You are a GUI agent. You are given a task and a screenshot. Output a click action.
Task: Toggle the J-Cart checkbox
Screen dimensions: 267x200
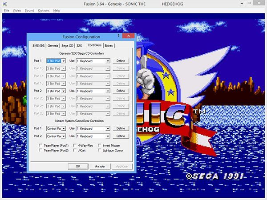75,150
